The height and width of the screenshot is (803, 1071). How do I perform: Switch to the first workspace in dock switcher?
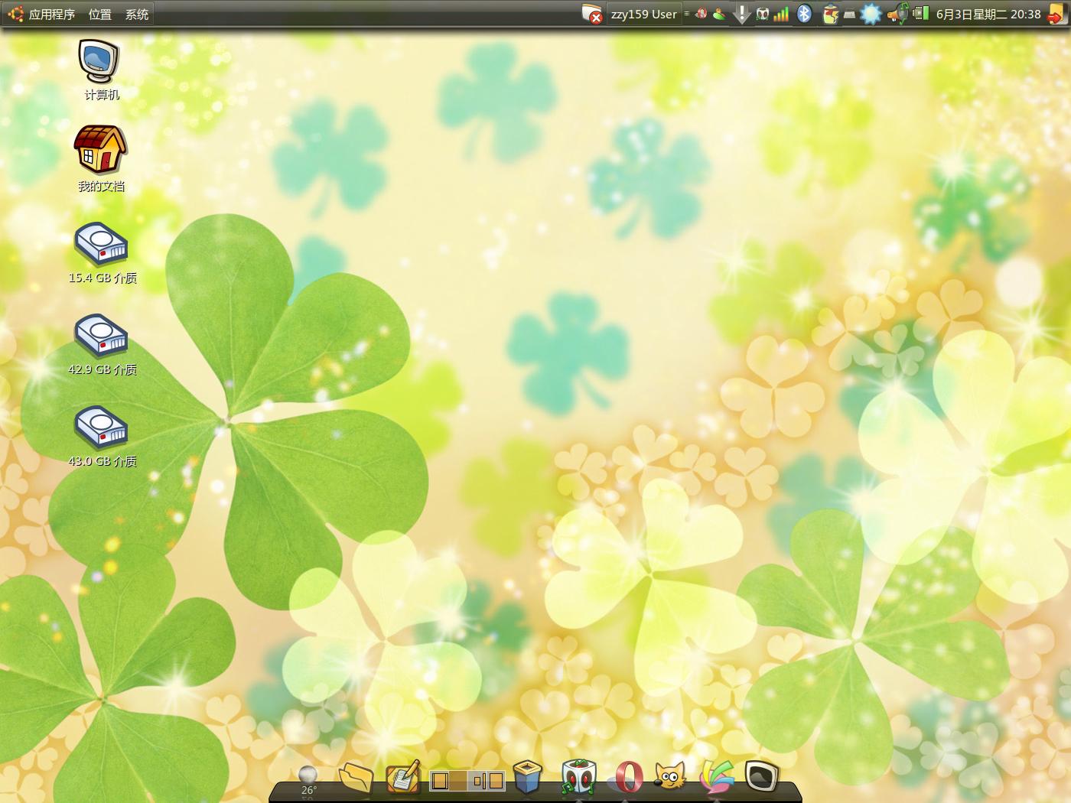pyautogui.click(x=439, y=781)
